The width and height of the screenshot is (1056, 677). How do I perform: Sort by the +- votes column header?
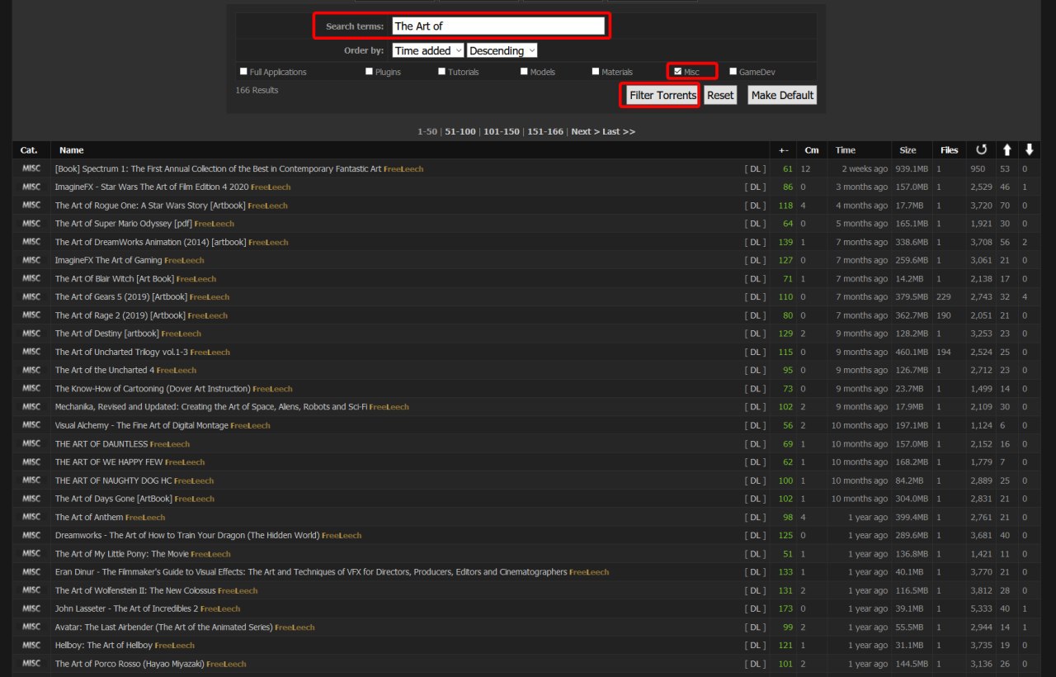click(x=783, y=150)
